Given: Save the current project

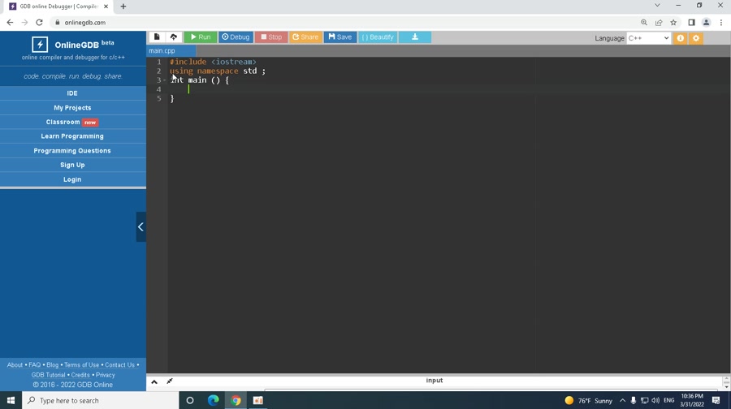Looking at the screenshot, I should point(340,37).
